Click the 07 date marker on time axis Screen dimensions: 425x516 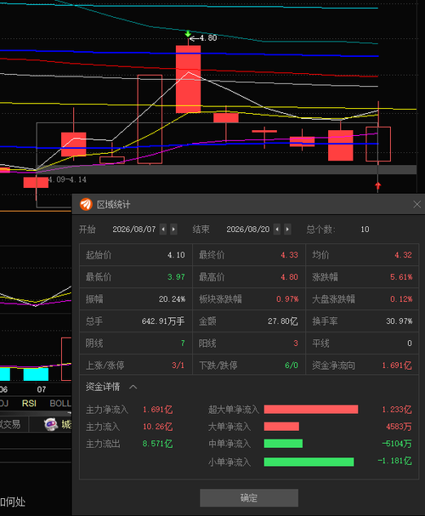pyautogui.click(x=42, y=389)
